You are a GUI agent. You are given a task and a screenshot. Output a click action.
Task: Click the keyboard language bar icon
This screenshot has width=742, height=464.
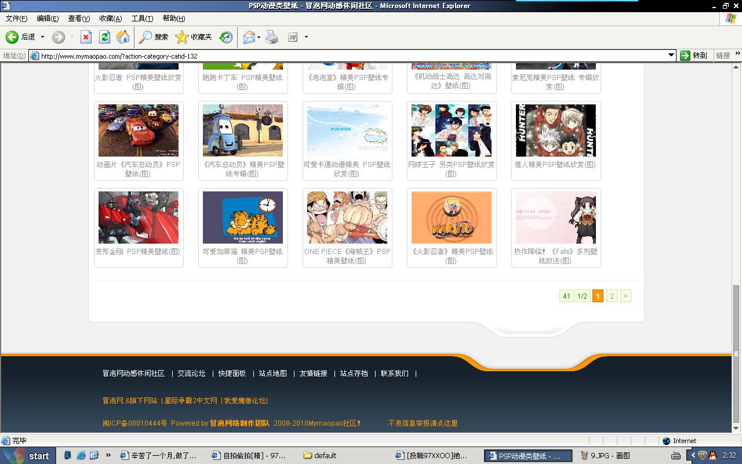676,455
